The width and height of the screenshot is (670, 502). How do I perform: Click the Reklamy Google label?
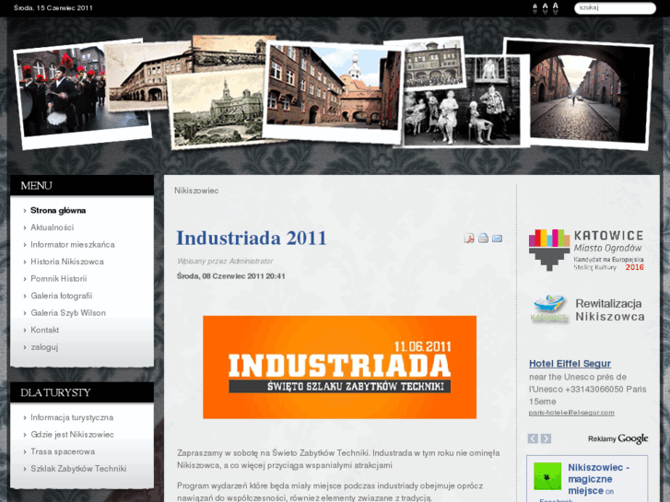617,438
